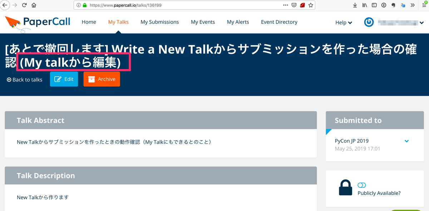The height and width of the screenshot is (211, 429).
Task: Open the My Talks nav item
Action: [x=118, y=22]
